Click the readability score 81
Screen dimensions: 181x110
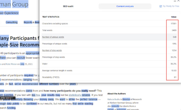175,77
